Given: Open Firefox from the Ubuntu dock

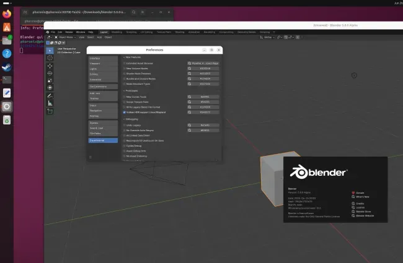Looking at the screenshot, I should 7,14.
